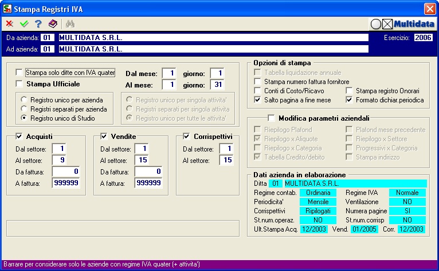Uncheck Formato dichiar.periodica
Image resolution: width=439 pixels, height=271 pixels.
[349, 99]
